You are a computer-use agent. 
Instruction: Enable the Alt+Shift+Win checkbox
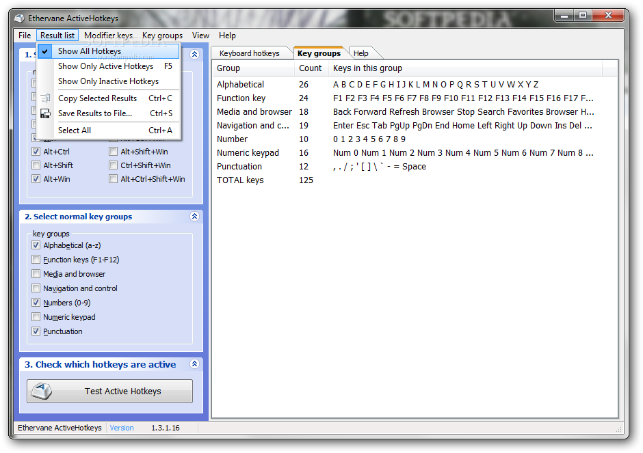(113, 152)
